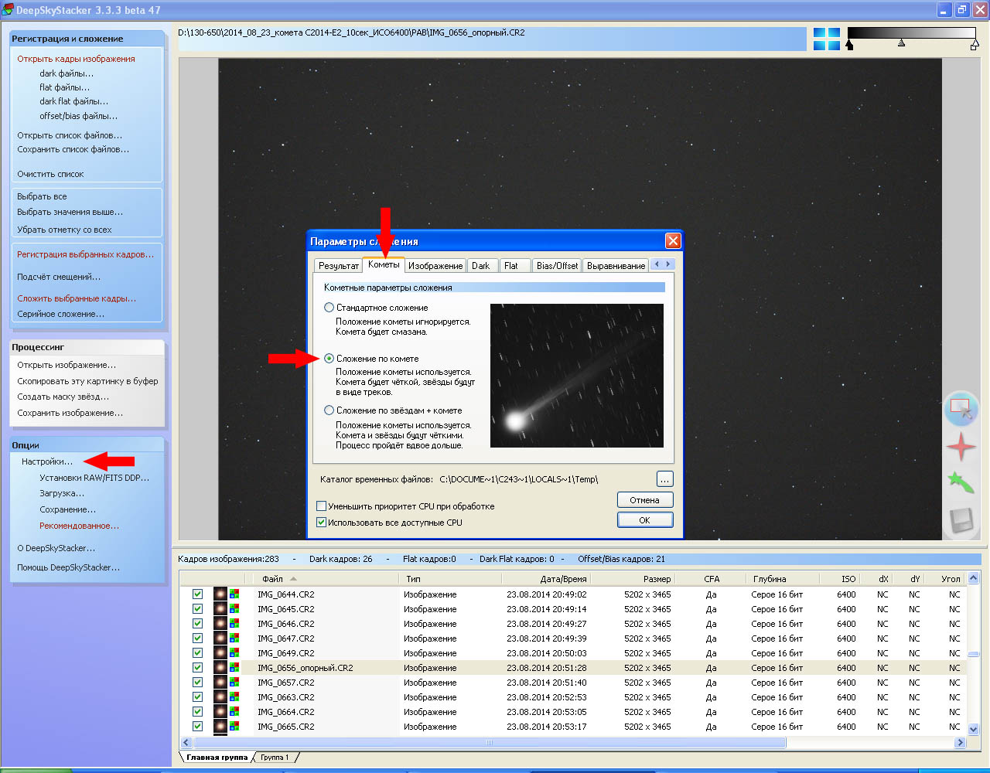Switch to the Dark tab
Screen dimensions: 990x773
481,266
